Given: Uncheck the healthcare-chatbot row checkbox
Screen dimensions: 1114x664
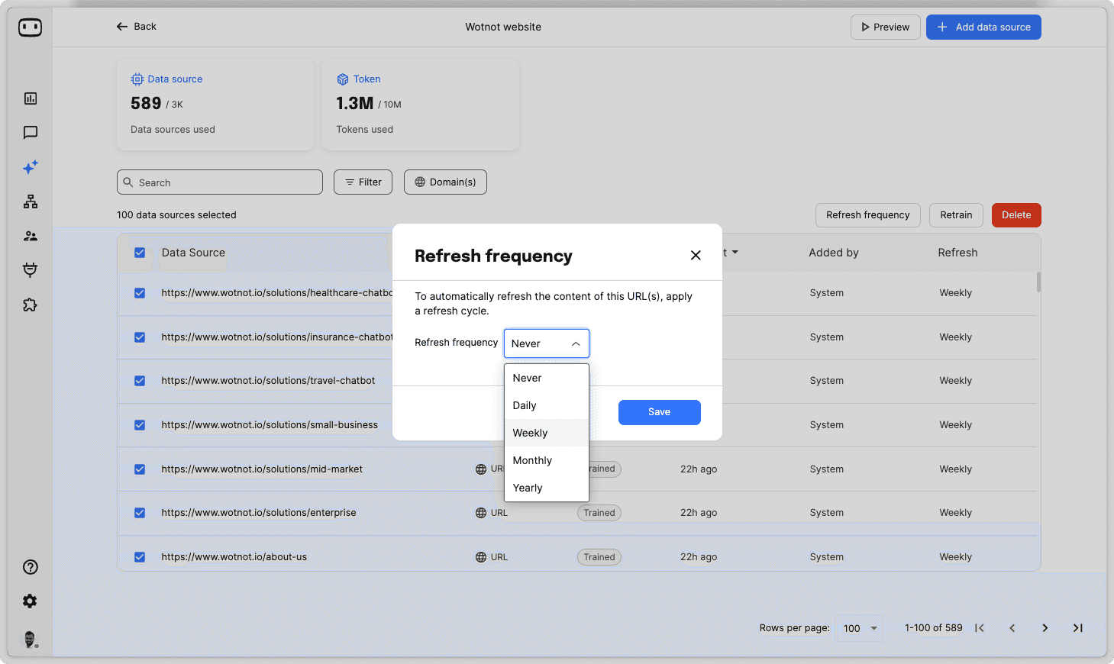Looking at the screenshot, I should [140, 293].
